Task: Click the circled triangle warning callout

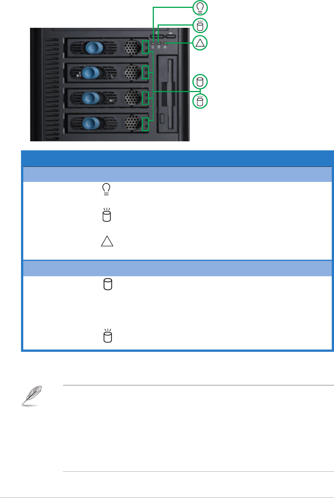Action: [x=200, y=44]
